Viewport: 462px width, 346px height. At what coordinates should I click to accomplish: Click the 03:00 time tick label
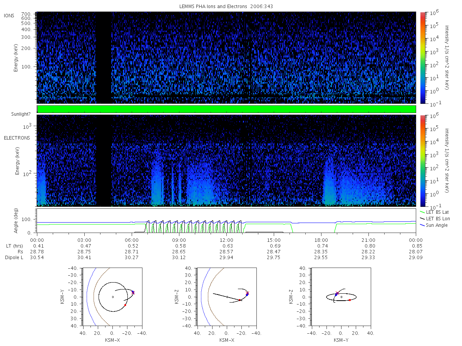coord(84,240)
